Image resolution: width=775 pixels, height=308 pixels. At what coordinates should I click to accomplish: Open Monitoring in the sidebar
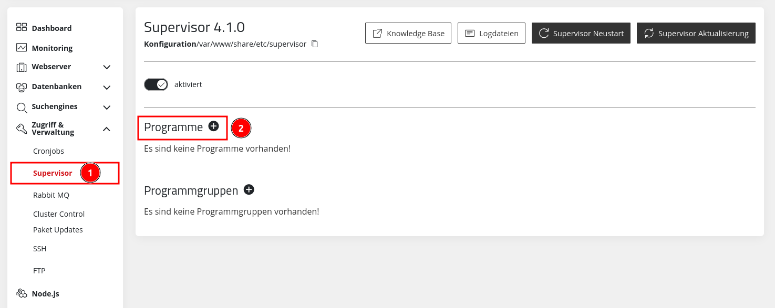click(52, 48)
